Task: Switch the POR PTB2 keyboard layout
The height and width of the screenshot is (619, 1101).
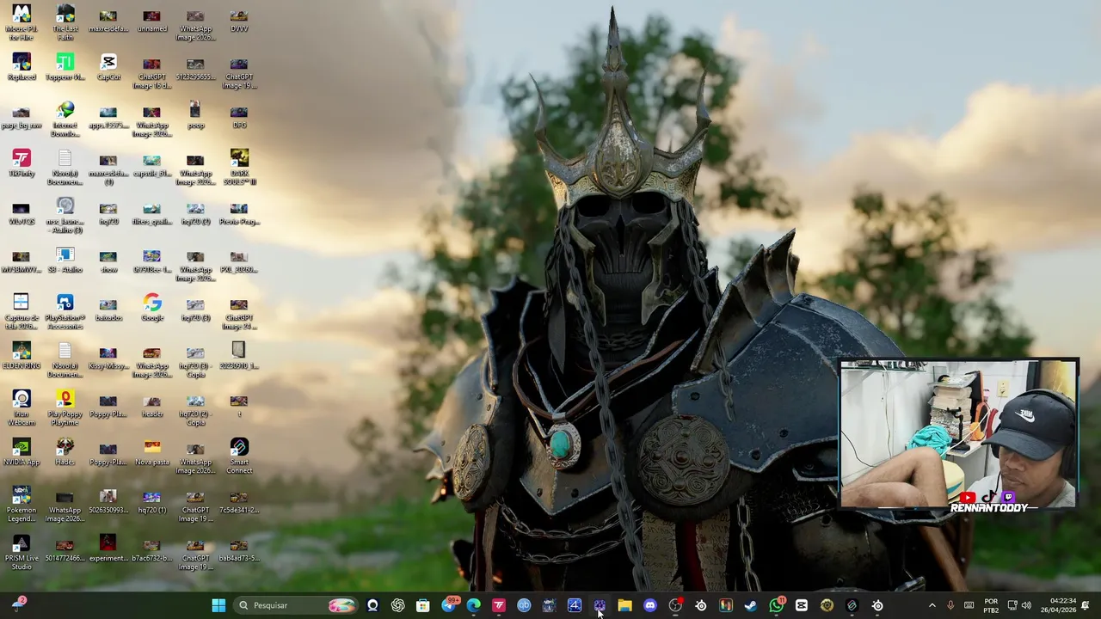Action: tap(991, 605)
